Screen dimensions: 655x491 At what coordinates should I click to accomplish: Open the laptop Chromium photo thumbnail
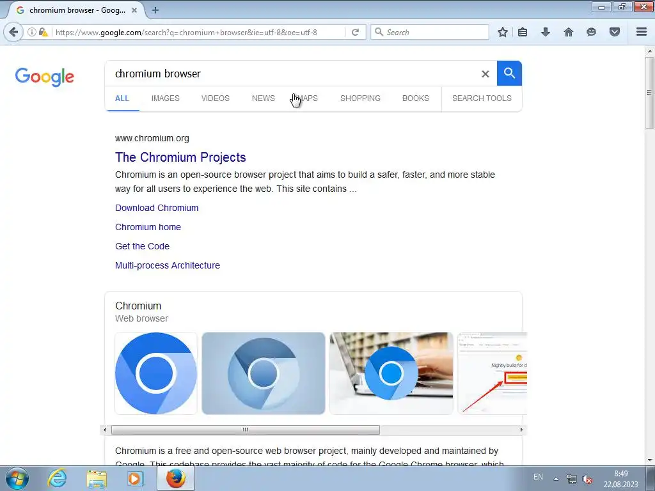click(x=391, y=373)
